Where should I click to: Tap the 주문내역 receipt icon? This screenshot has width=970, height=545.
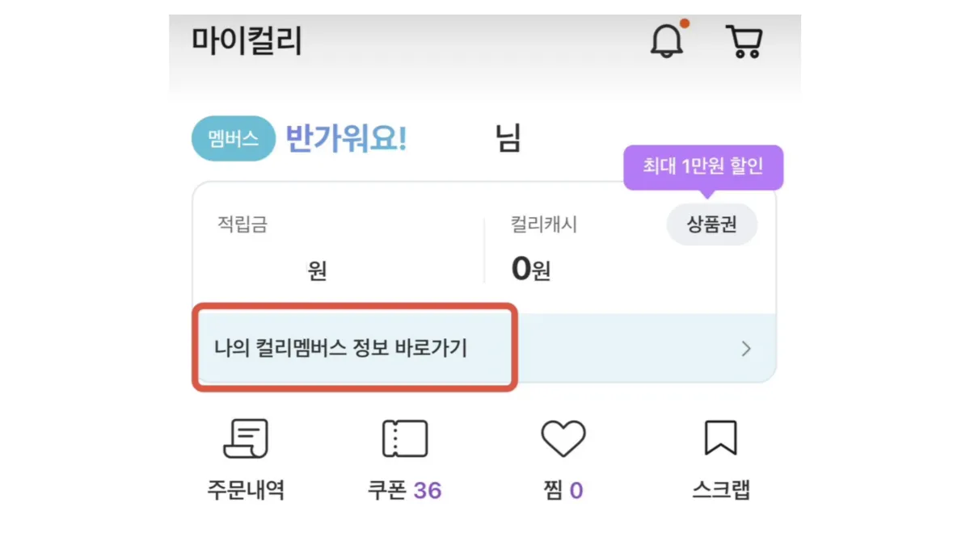(x=245, y=440)
